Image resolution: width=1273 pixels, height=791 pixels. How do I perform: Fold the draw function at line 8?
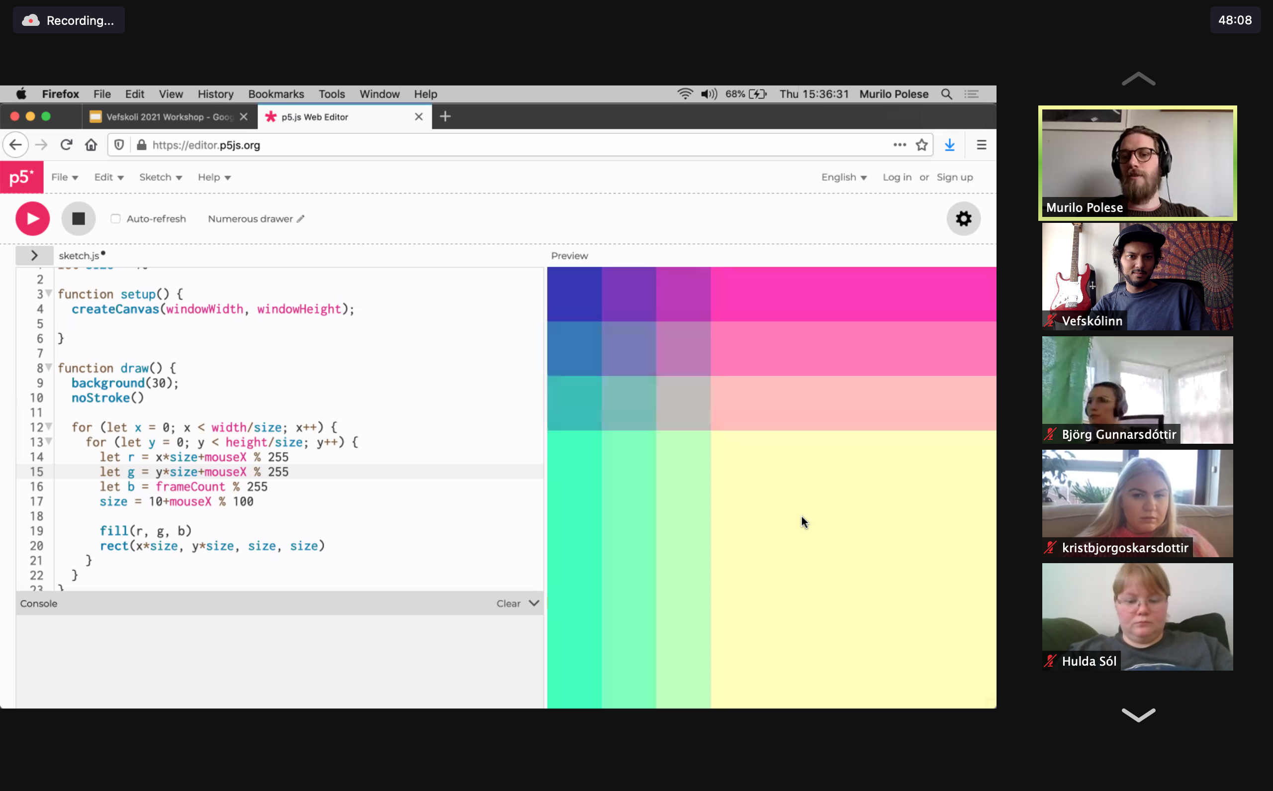tap(49, 367)
